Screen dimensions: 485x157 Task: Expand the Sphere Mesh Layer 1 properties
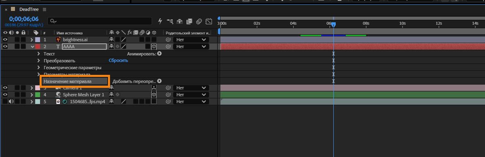[32, 95]
